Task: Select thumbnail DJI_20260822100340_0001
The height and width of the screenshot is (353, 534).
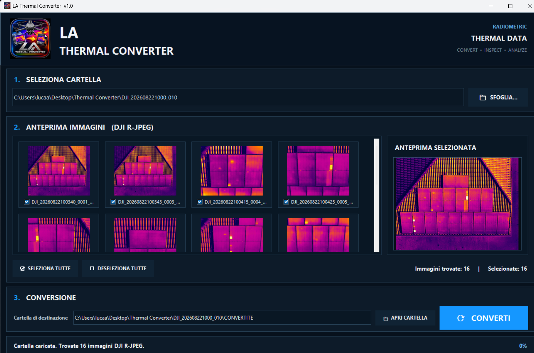Action: click(x=59, y=170)
